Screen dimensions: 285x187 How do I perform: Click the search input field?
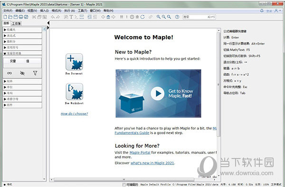199,17
